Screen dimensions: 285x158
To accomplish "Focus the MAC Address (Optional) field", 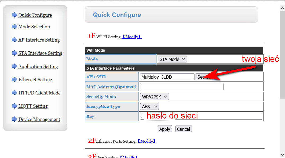I will (182, 87).
